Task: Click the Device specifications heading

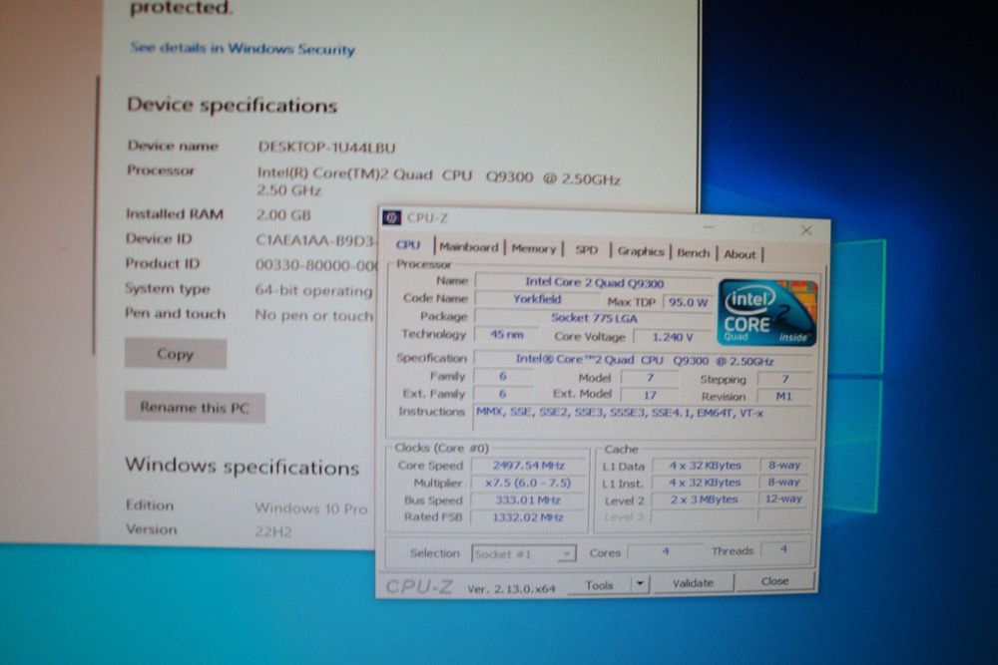Action: [x=232, y=105]
